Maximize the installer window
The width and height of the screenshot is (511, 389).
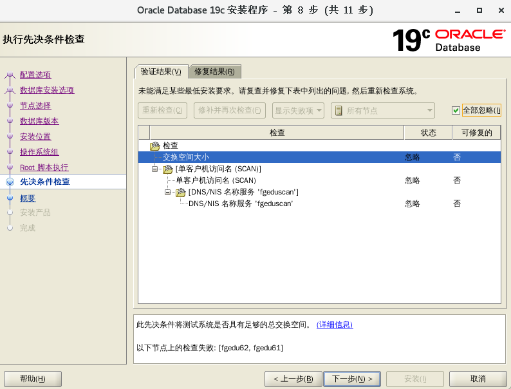pyautogui.click(x=479, y=10)
